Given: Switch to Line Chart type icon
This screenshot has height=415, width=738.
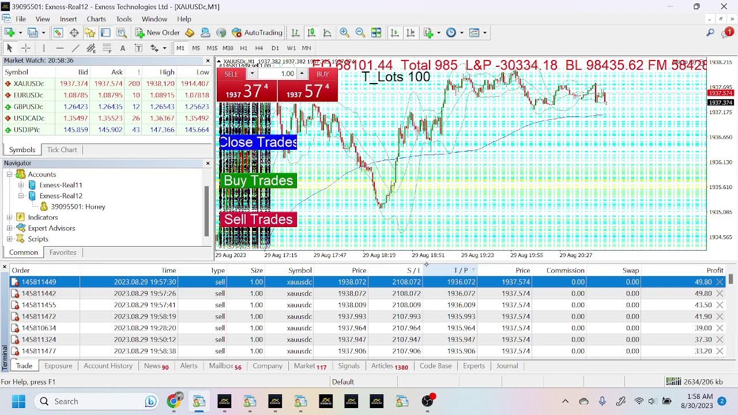Looking at the screenshot, I should [x=327, y=33].
